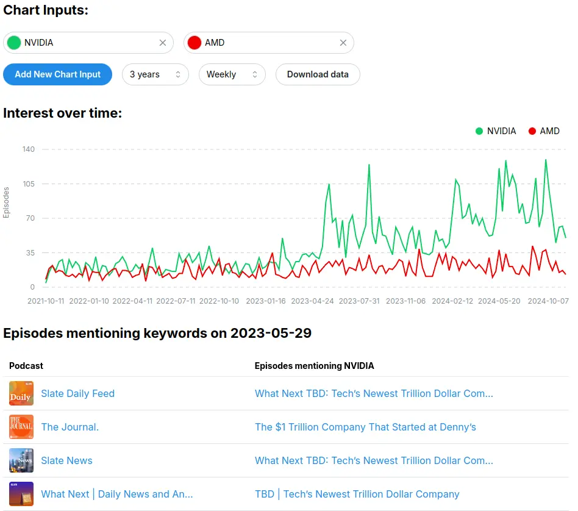Image resolution: width=578 pixels, height=511 pixels.
Task: Click the Download data button
Action: coord(318,74)
